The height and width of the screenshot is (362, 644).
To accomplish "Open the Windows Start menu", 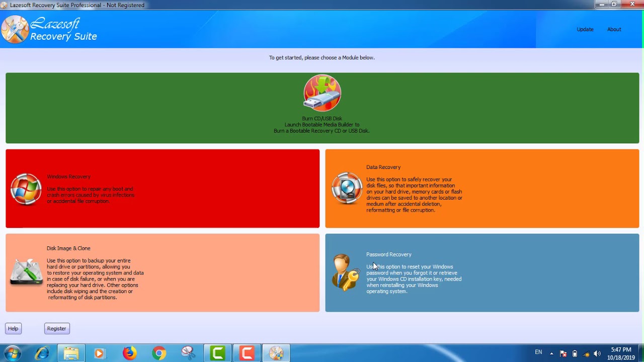I will (12, 353).
